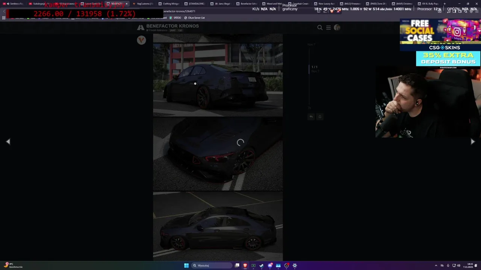481x270 pixels.
Task: Switch to the 'K9 XL Bully Pupp' tab
Action: pos(429,4)
